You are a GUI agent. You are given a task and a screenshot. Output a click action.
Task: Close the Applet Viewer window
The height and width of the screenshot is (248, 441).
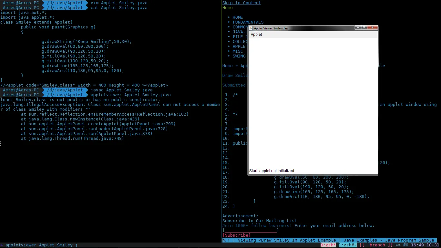pos(373,27)
